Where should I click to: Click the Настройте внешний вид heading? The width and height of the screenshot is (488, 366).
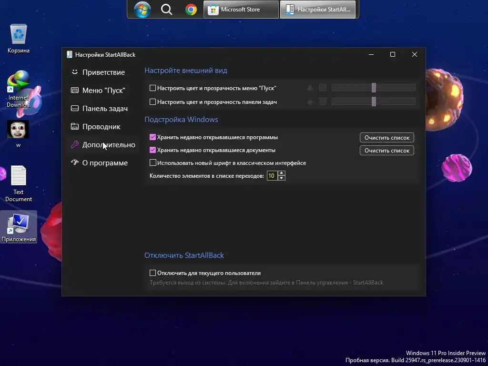[186, 71]
